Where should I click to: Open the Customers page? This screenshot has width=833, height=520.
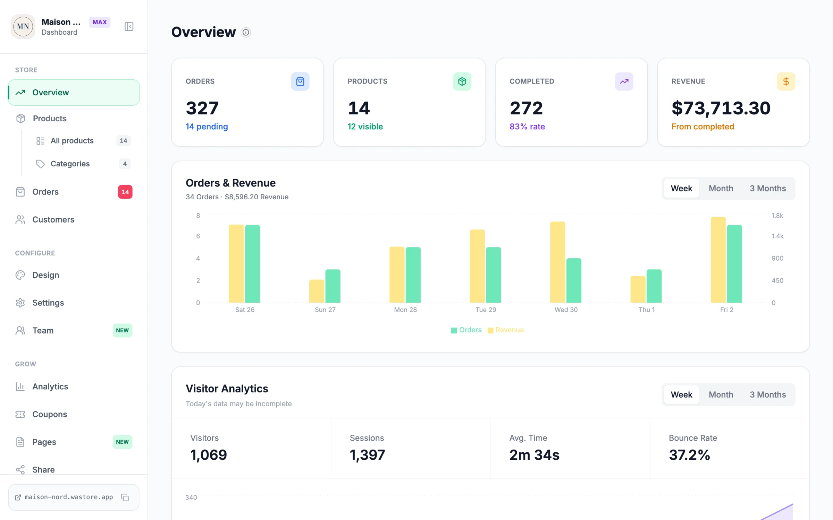click(x=74, y=219)
